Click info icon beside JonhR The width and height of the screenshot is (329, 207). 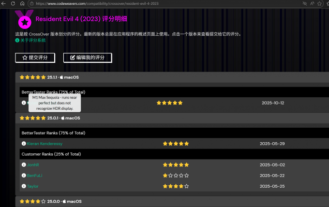pyautogui.click(x=24, y=165)
